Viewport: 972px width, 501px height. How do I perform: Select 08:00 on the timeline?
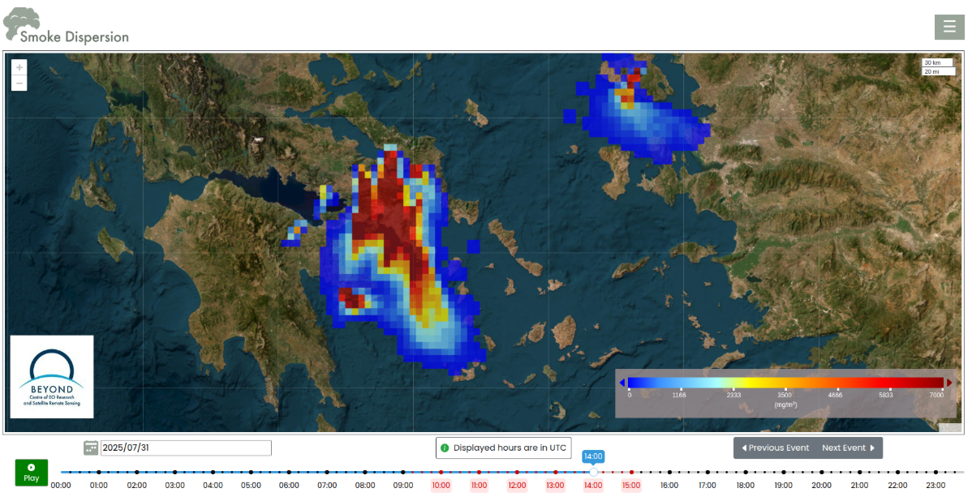click(365, 485)
